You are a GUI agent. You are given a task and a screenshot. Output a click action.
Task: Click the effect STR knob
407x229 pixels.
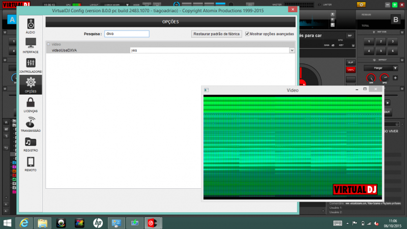click(371, 78)
